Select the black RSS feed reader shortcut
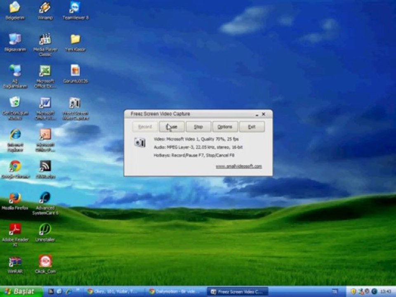396x297 pixels. pyautogui.click(x=45, y=169)
